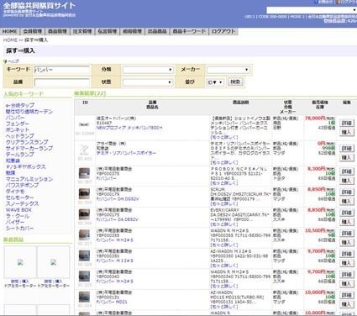Click the help icon above the keyword field
Image resolution: width=357 pixels, height=316 pixels.
(x=5, y=61)
